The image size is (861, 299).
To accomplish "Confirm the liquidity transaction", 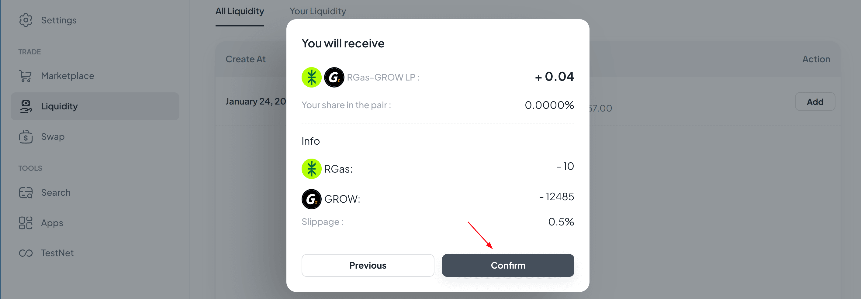I will click(508, 265).
